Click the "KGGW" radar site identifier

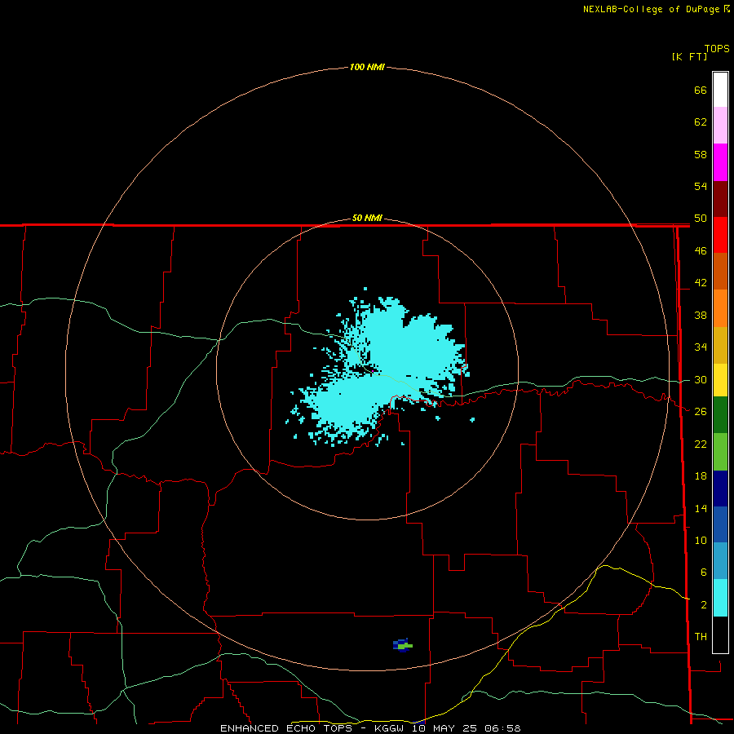pos(388,728)
